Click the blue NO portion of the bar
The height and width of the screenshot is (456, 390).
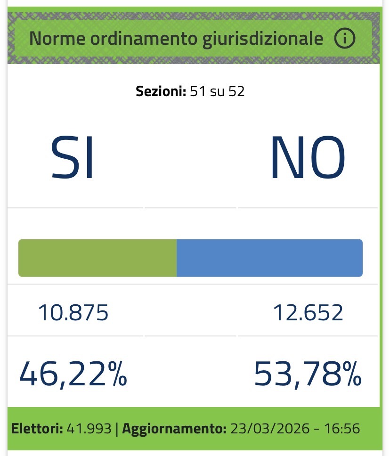269,258
